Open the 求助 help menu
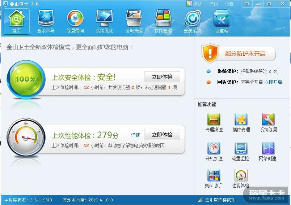The height and width of the screenshot is (205, 291). point(214,4)
